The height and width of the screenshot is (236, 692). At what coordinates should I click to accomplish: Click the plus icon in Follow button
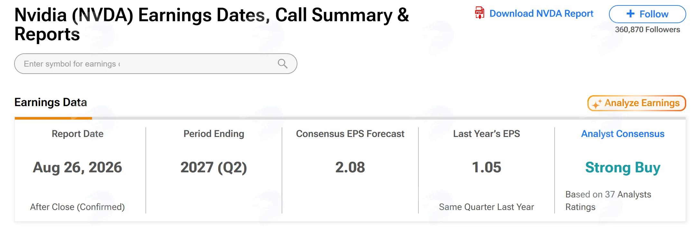(x=631, y=14)
